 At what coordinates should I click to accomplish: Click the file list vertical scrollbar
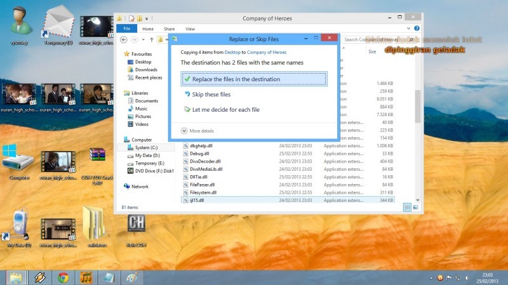(x=418, y=106)
